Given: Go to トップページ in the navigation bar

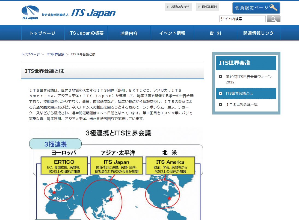Looking at the screenshot, I should click(x=43, y=33).
